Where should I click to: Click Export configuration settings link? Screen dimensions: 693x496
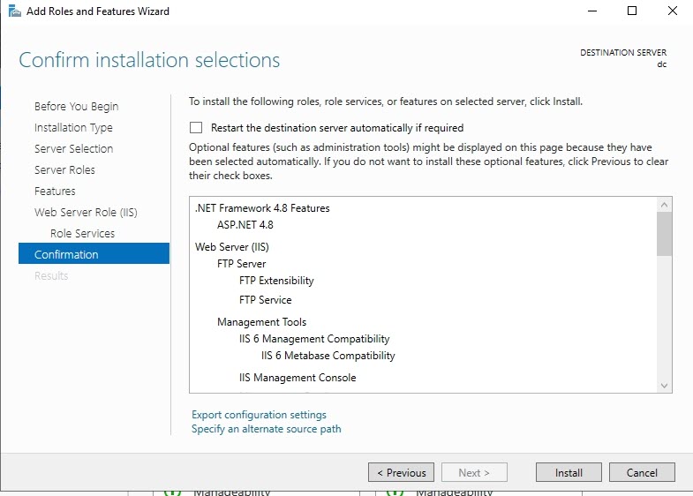point(259,415)
